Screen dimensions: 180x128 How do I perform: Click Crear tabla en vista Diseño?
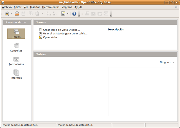pos(61,30)
